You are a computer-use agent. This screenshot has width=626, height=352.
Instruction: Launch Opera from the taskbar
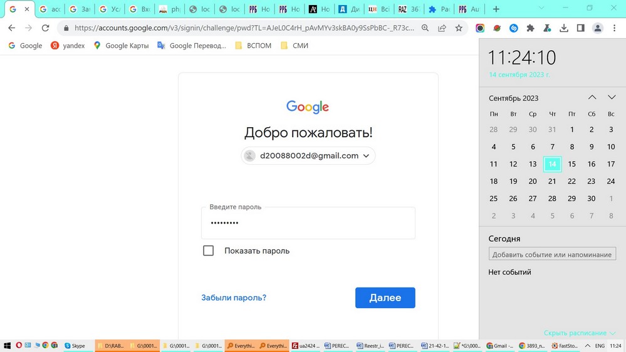point(19,345)
